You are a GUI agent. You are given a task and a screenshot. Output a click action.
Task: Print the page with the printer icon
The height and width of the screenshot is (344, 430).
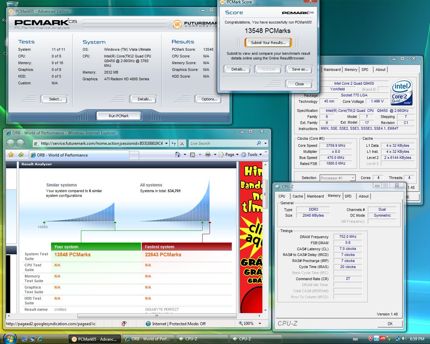point(208,155)
